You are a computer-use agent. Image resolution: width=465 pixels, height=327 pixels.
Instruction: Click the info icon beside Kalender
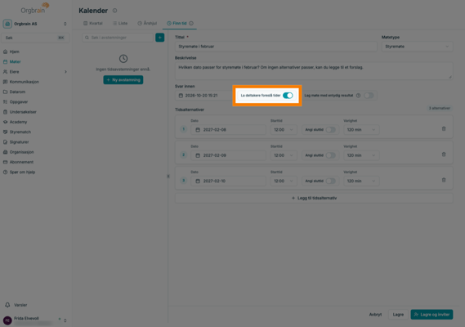pyautogui.click(x=114, y=11)
